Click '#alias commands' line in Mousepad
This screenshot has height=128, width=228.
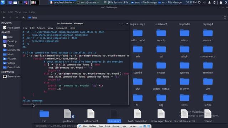[32, 101]
